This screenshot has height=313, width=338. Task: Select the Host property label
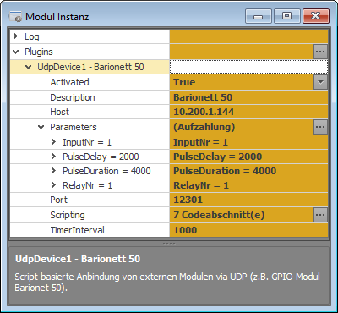tap(59, 112)
